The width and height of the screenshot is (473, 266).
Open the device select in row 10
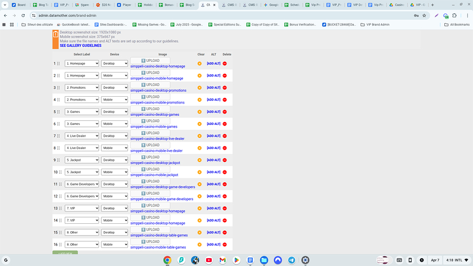(114, 172)
